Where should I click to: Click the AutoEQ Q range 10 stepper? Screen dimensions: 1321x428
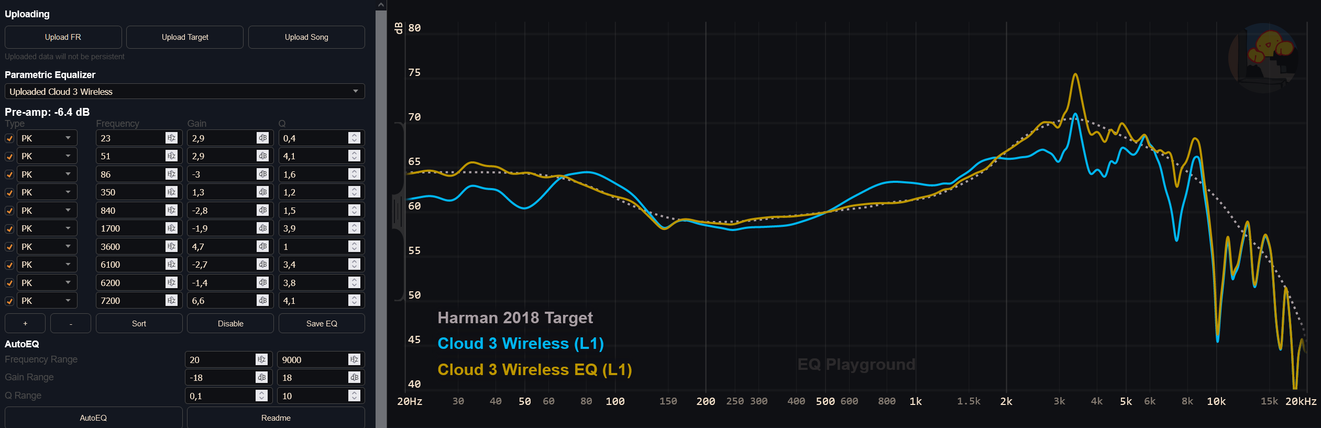click(354, 396)
